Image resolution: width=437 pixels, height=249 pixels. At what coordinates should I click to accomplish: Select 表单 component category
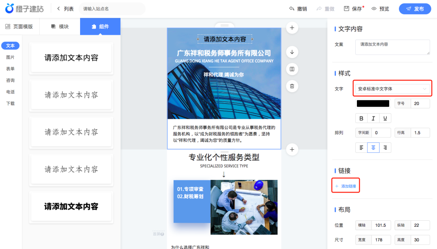coord(10,69)
